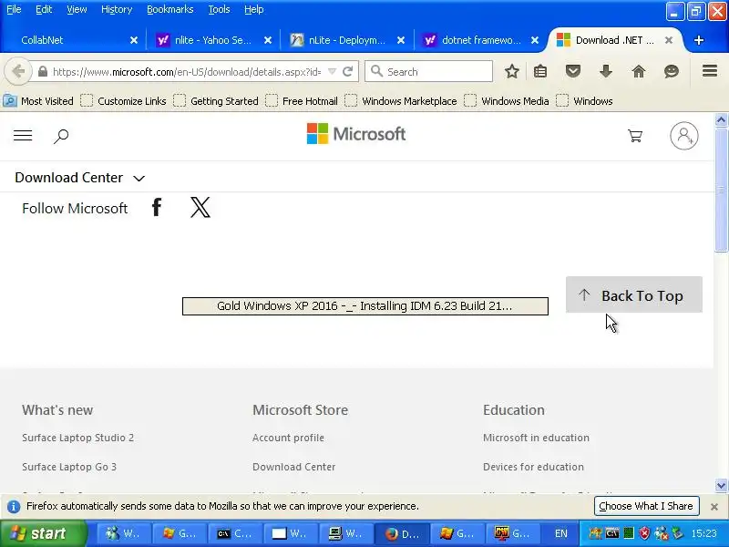Open Microsoft's X (Twitter) icon
The height and width of the screenshot is (547, 729).
pyautogui.click(x=200, y=207)
